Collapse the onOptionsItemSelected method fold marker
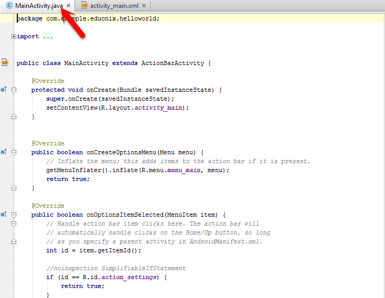 pyautogui.click(x=14, y=215)
